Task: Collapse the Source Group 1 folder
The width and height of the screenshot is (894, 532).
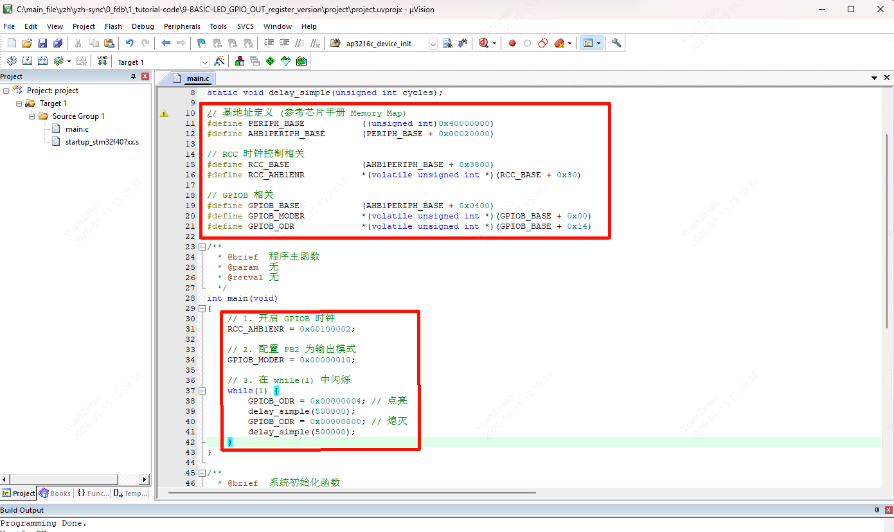Action: (32, 116)
